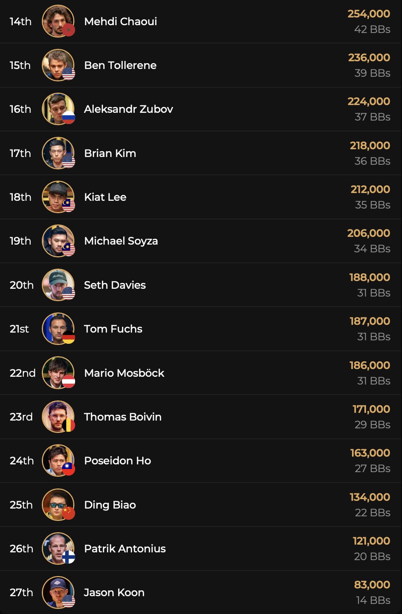Click Thomas Boivin's Belgian flag icon

point(69,425)
